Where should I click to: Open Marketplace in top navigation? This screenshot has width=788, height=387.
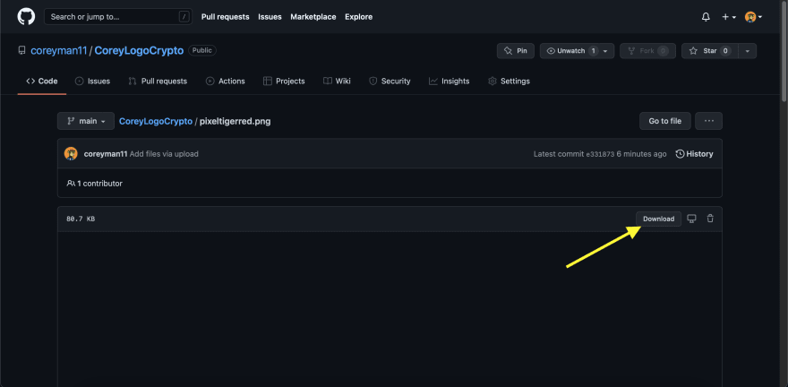click(313, 17)
